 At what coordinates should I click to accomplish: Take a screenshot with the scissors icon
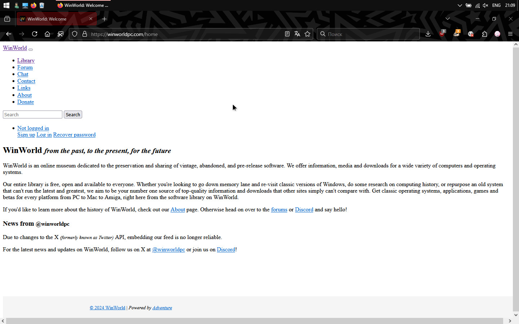[x=61, y=34]
